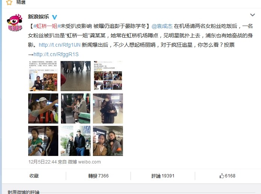Like the post with thumbs-up icon
261x194 pixels.
[228, 176]
